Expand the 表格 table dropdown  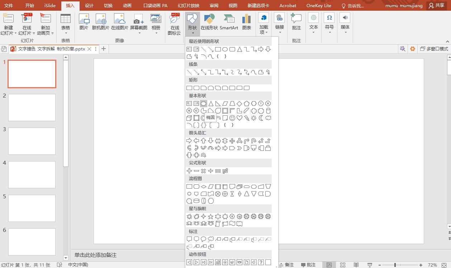click(65, 32)
